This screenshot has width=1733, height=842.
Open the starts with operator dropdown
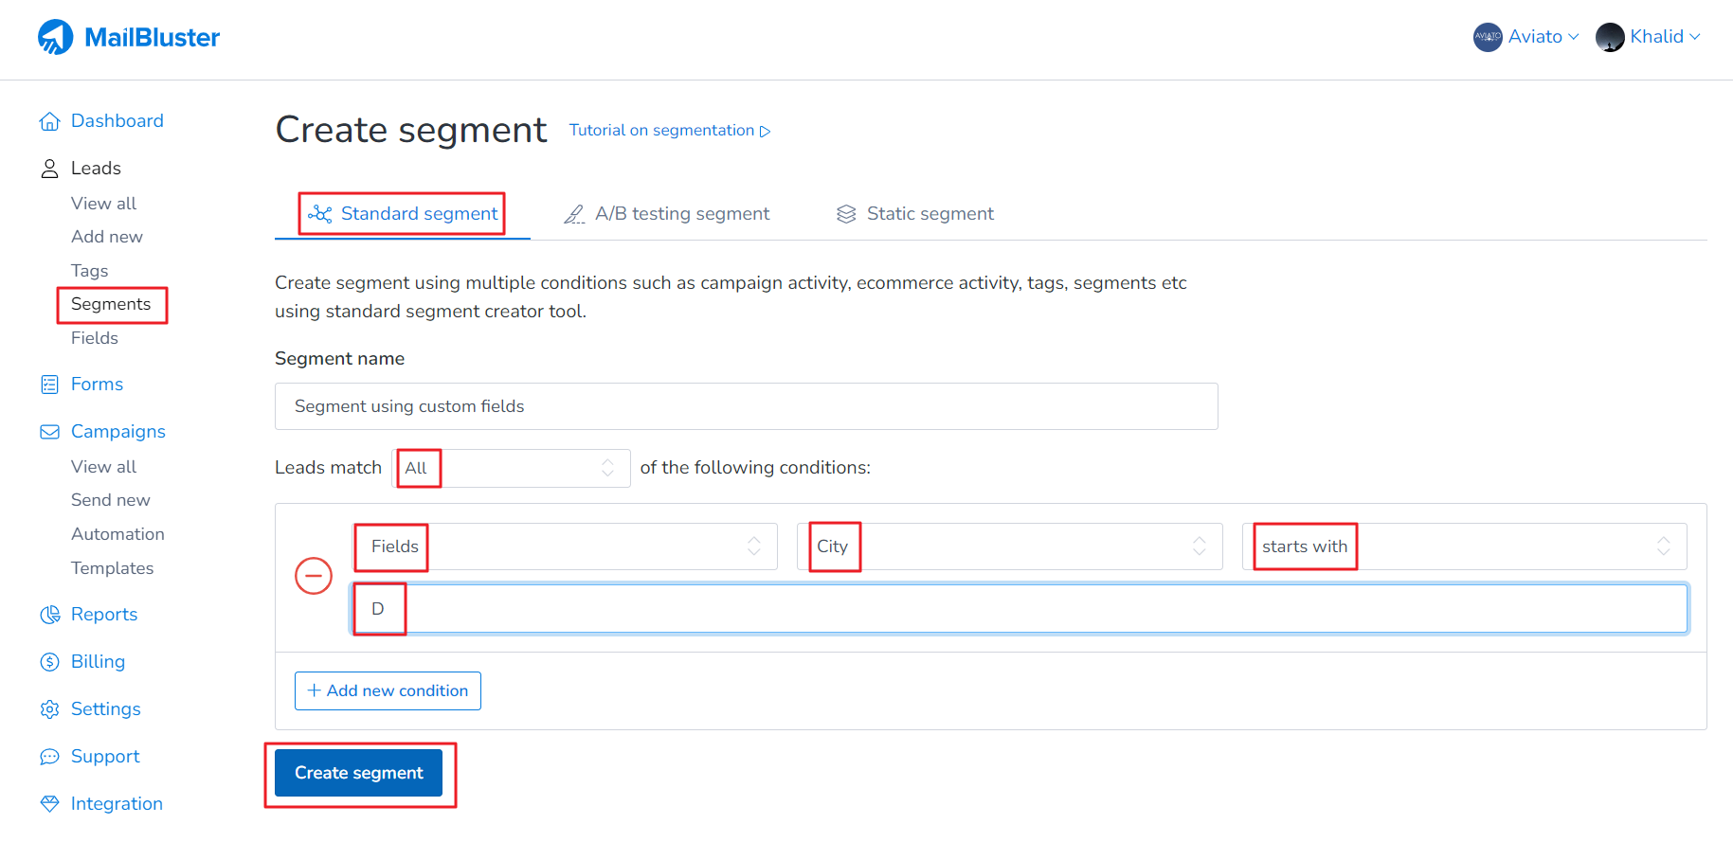[1463, 546]
